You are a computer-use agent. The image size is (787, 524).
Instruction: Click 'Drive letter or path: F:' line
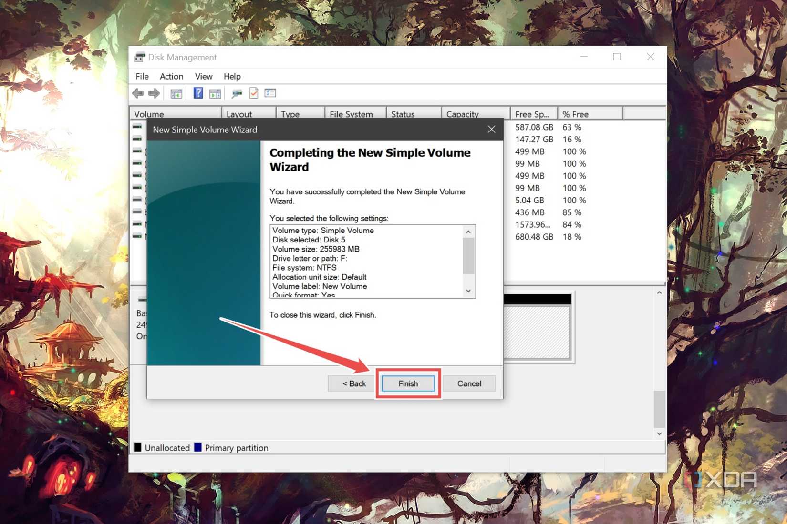[310, 258]
